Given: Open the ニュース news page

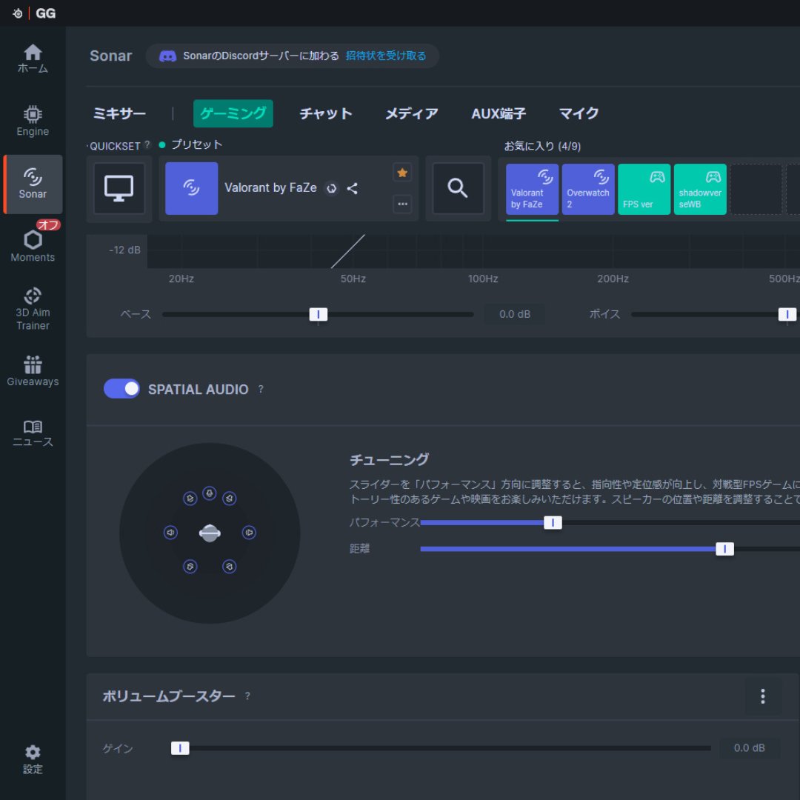Looking at the screenshot, I should (x=33, y=433).
